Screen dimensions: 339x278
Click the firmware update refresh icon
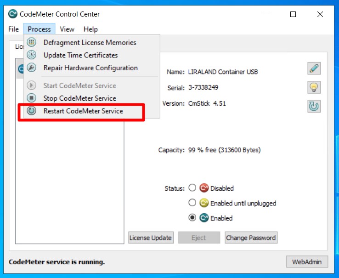[314, 106]
